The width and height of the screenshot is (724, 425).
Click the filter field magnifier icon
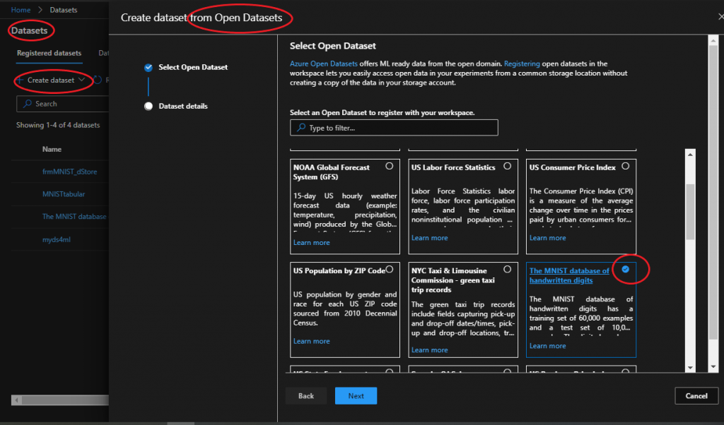pos(301,128)
